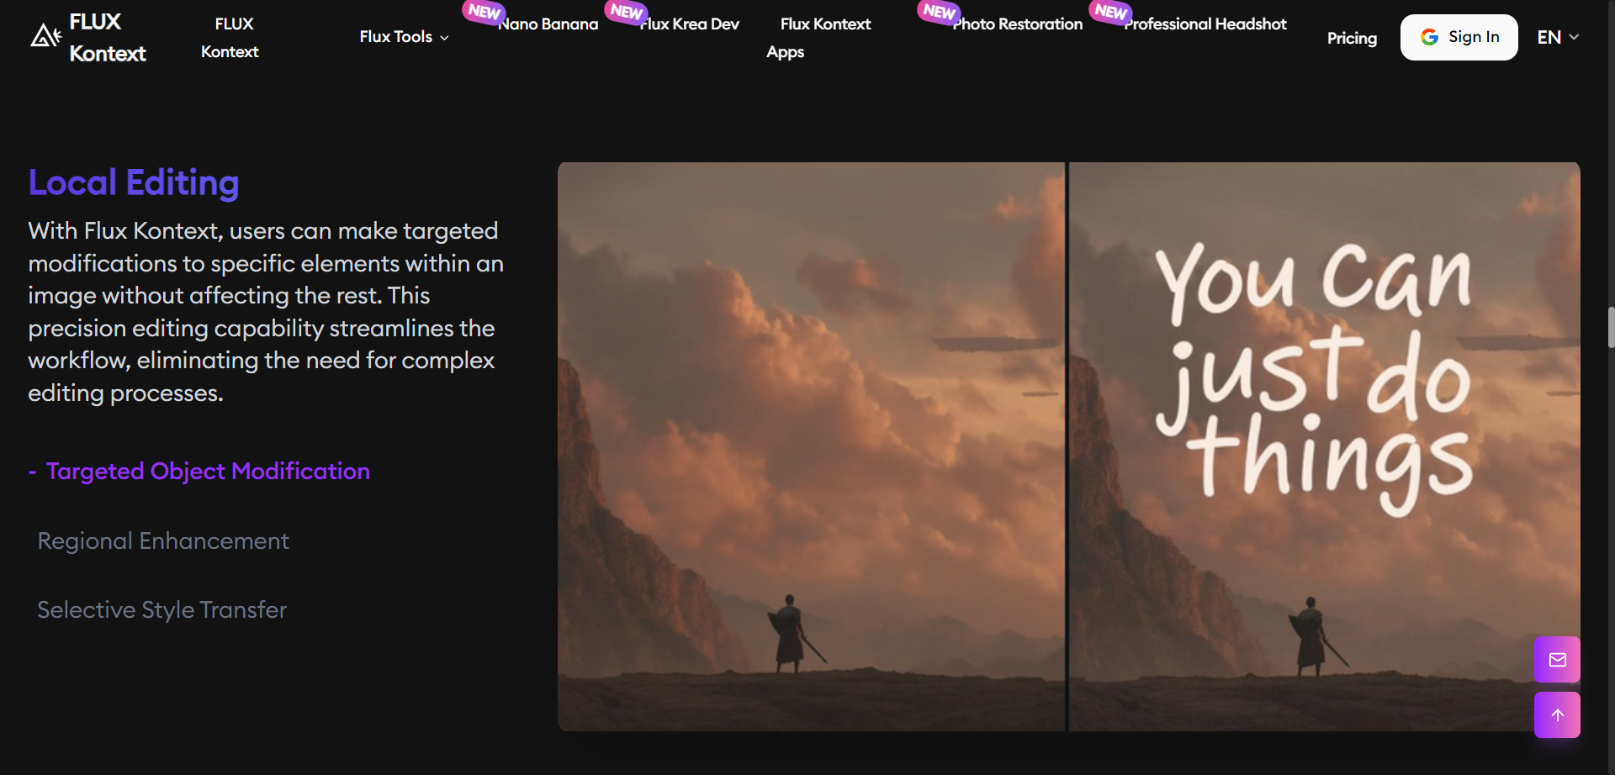Open the Flux Krea Dev page
1615x775 pixels.
[x=690, y=24]
